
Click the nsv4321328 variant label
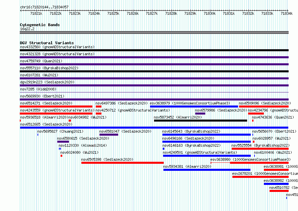click(x=57, y=54)
